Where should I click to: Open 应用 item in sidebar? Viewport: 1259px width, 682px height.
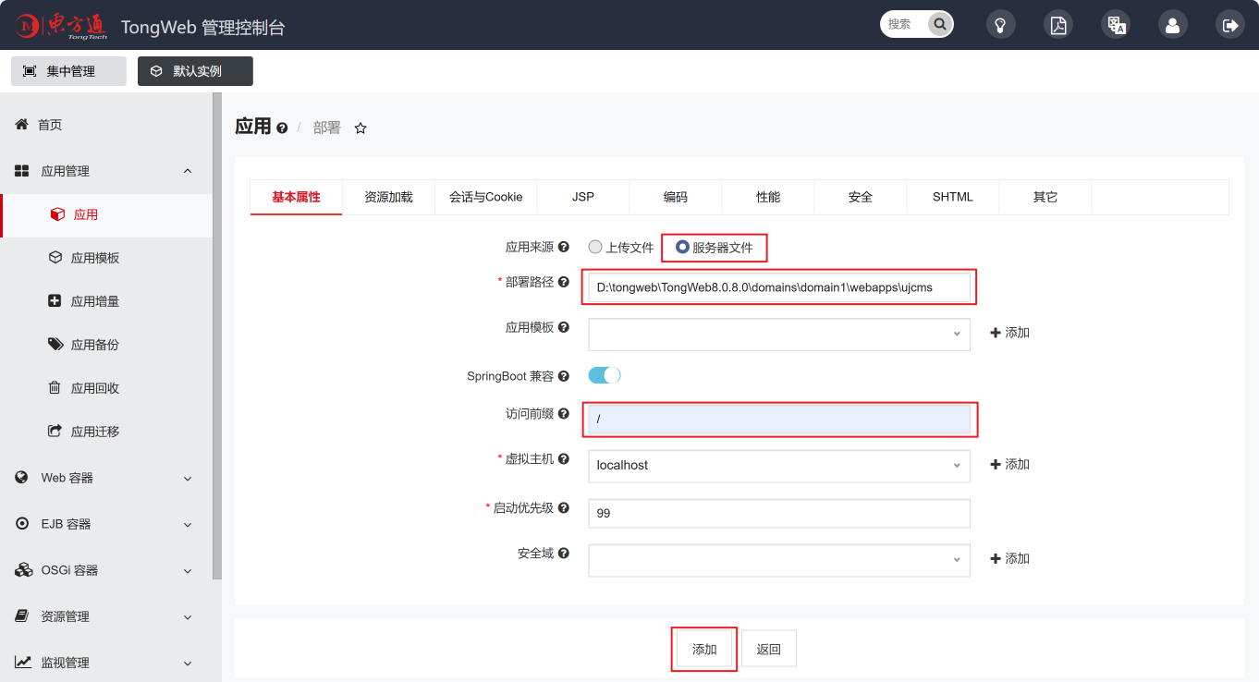106,214
